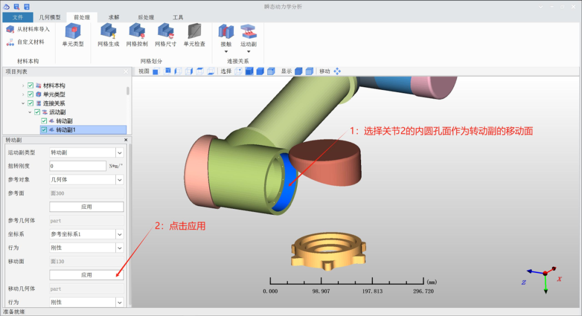Import material via 从材料库导入
Screen dimensions: 582x316
[x=28, y=29]
